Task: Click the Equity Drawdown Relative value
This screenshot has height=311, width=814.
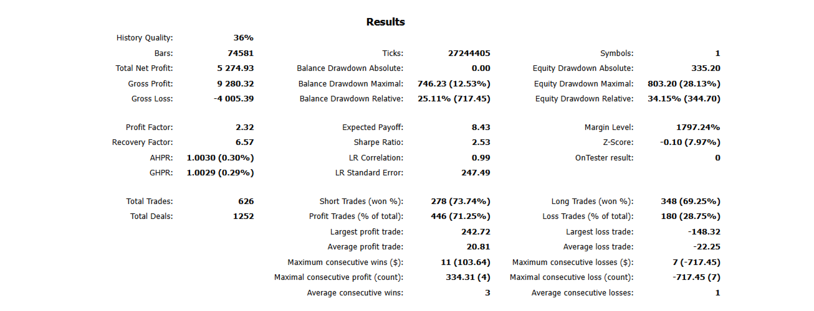Action: 684,98
